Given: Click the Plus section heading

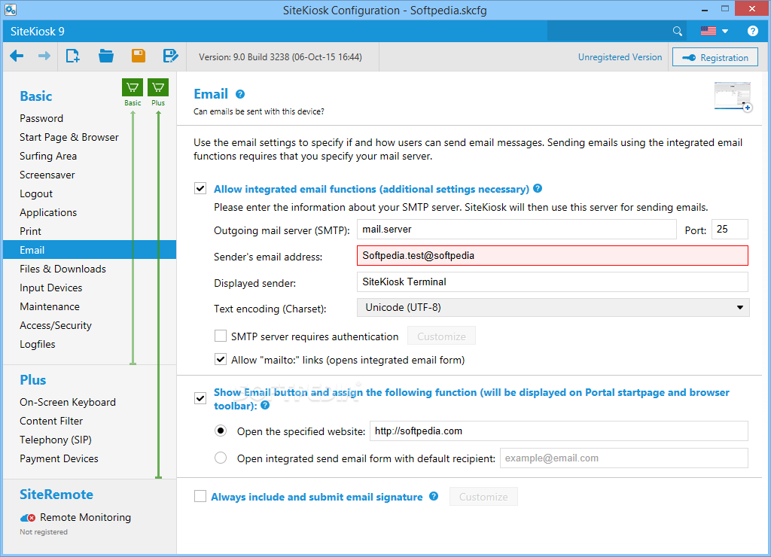Looking at the screenshot, I should [x=33, y=380].
